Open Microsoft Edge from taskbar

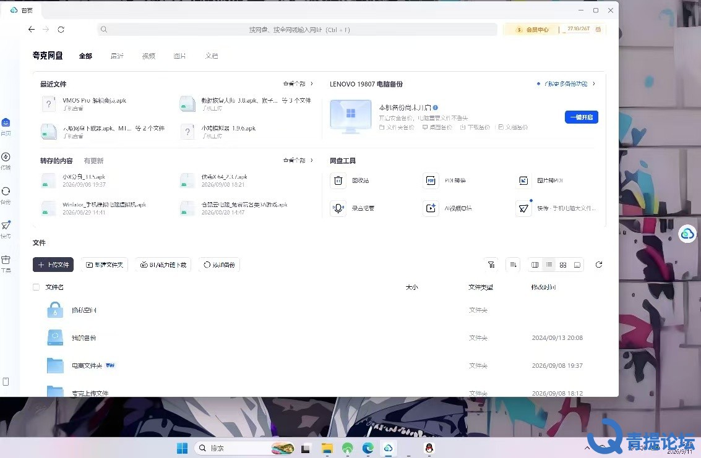pos(368,448)
